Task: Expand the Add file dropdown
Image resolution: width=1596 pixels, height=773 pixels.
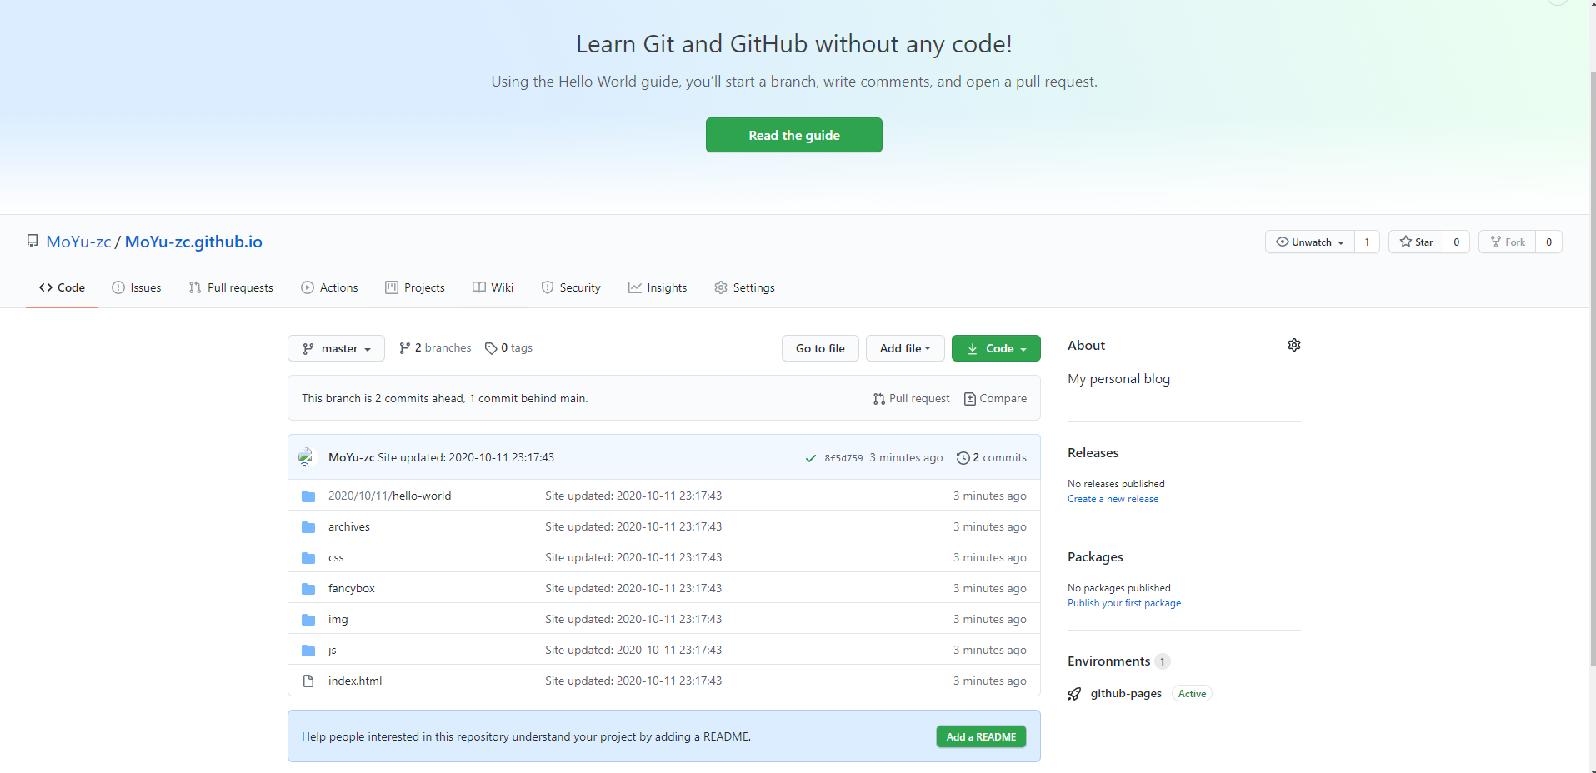Action: pyautogui.click(x=905, y=348)
